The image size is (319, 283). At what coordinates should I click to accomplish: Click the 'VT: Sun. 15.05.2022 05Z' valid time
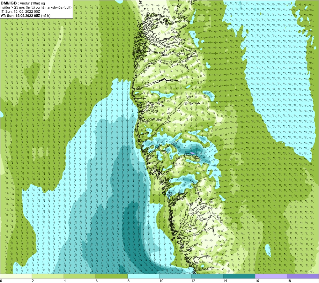point(20,16)
